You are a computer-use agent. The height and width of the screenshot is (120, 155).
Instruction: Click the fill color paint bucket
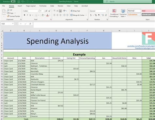point(43,15)
